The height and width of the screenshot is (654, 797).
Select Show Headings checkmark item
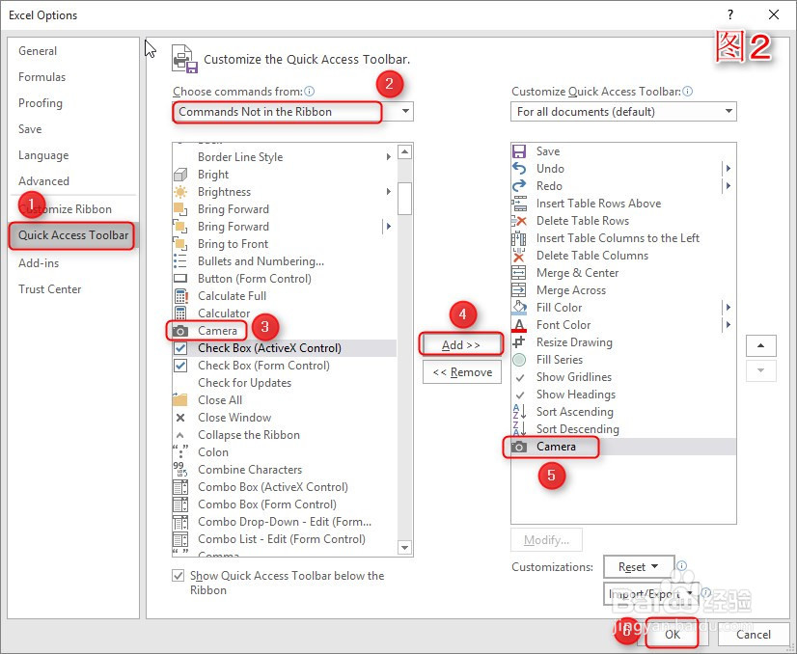[x=623, y=395]
